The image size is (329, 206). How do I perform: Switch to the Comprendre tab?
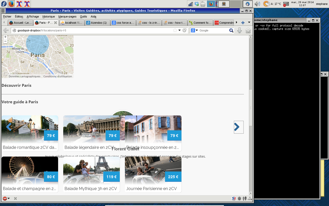[224, 23]
